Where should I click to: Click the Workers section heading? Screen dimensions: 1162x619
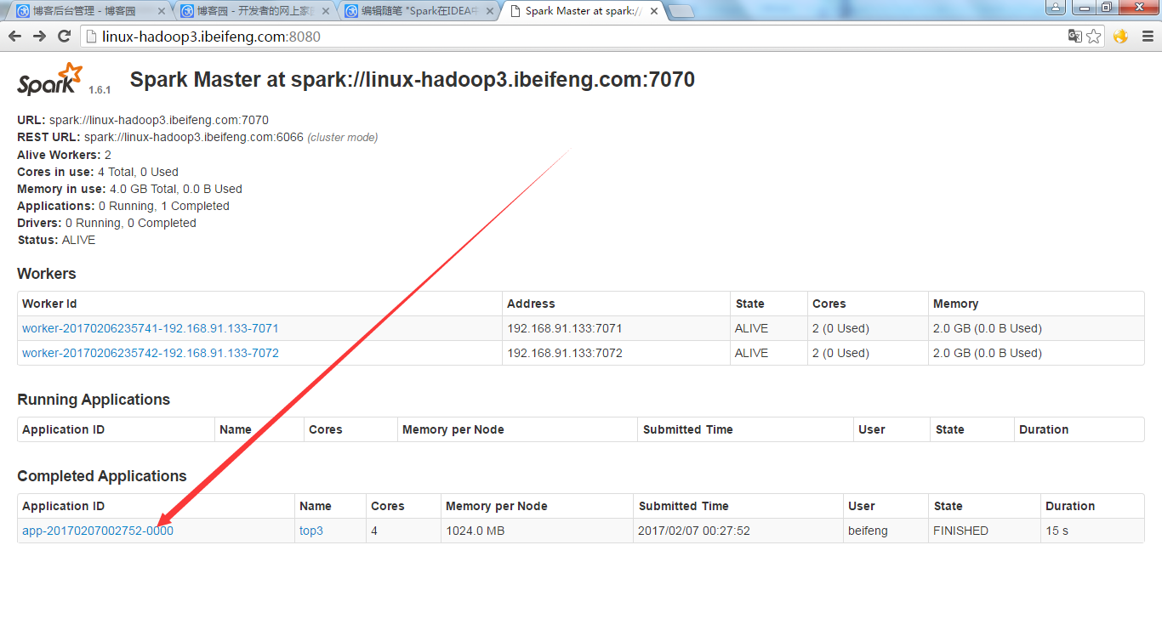pos(47,274)
